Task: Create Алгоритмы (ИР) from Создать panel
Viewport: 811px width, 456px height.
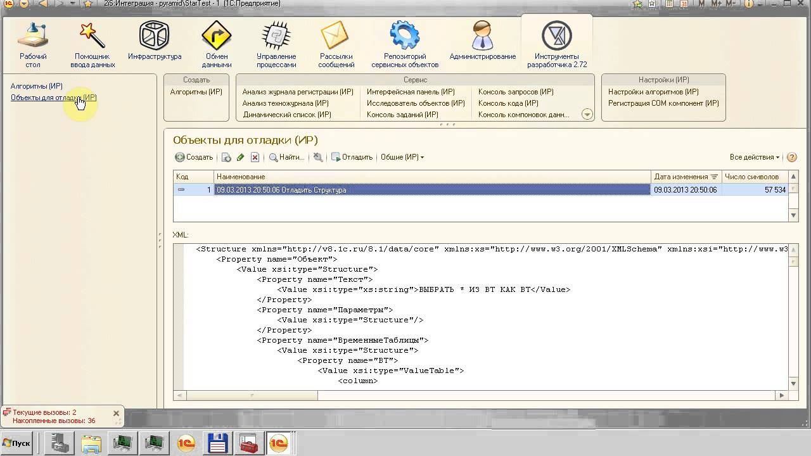Action: pyautogui.click(x=196, y=92)
